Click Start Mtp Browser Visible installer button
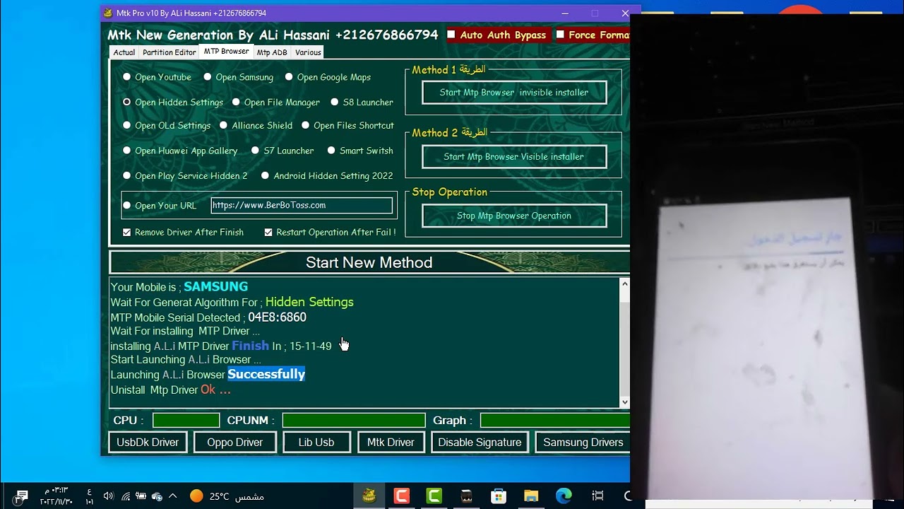 tap(514, 157)
